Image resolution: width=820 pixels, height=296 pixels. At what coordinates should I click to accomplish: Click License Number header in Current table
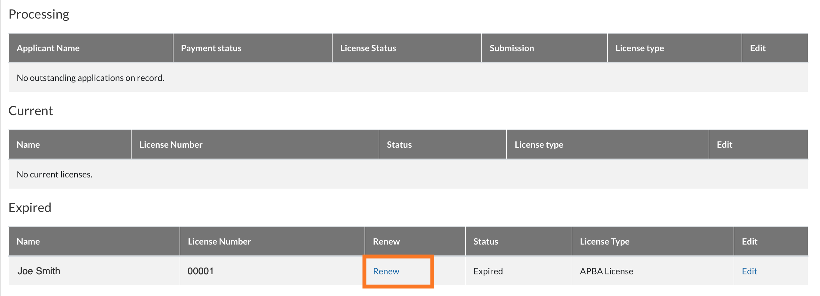[171, 145]
